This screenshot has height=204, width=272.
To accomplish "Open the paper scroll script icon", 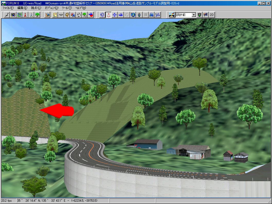I will tap(79, 15).
